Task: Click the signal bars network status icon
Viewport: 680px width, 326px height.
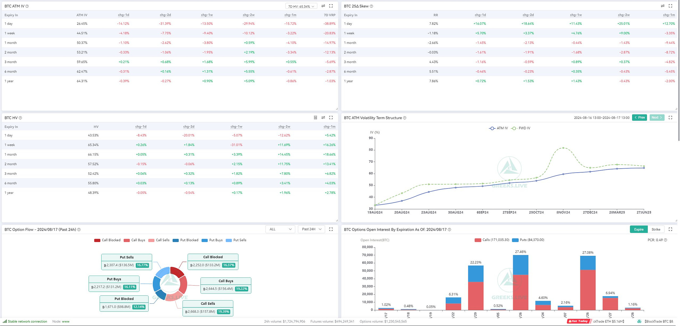Action: pos(5,321)
